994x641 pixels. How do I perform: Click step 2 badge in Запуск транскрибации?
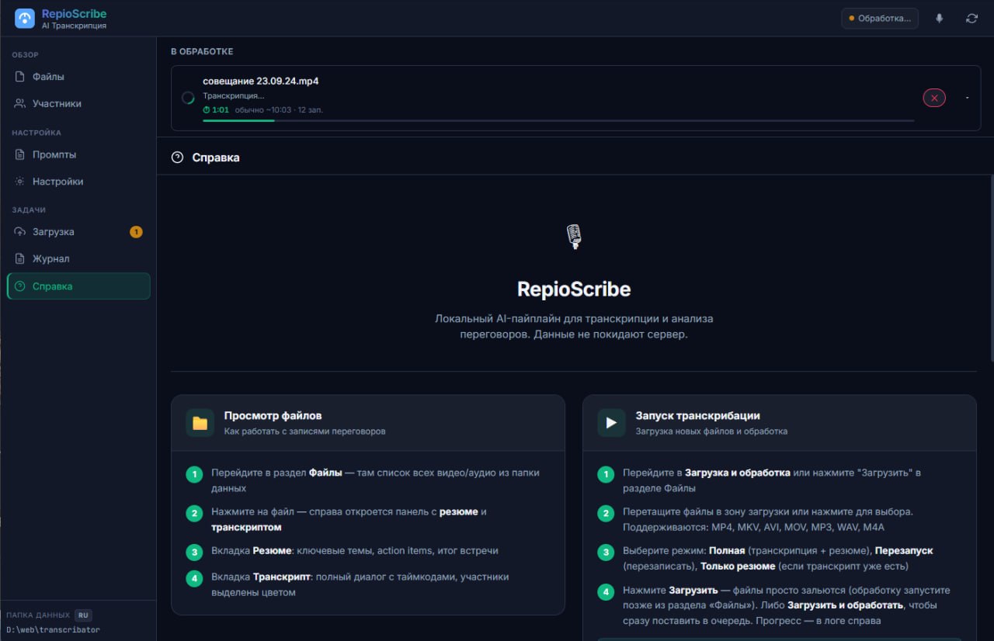[x=606, y=513]
